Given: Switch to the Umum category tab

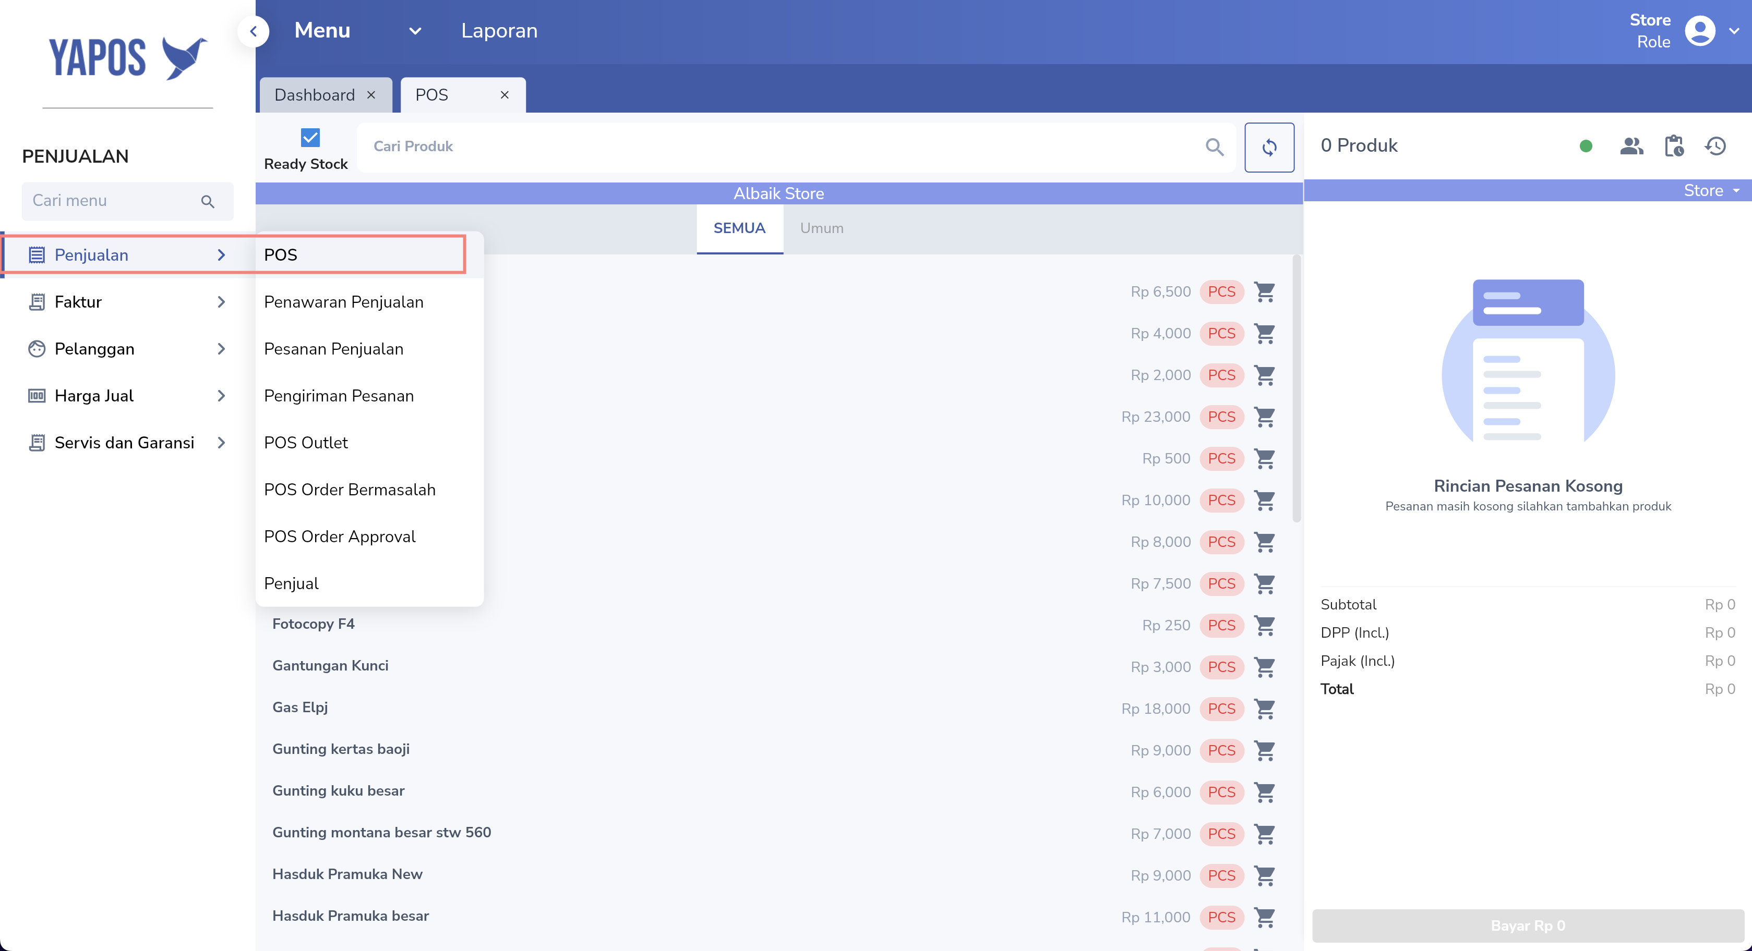Looking at the screenshot, I should pos(821,228).
